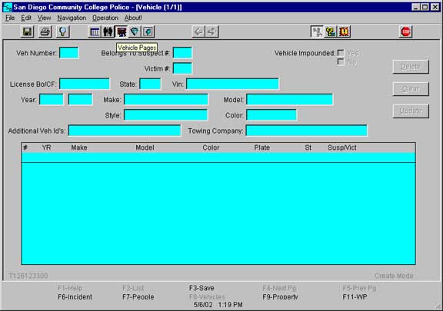Click the application icon in title bar
The image size is (443, 311).
(8, 7)
